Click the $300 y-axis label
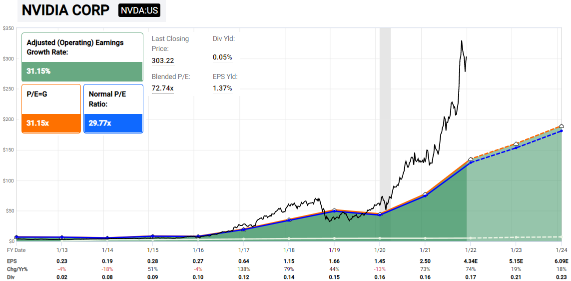Screen dimensions: 571x281 (7, 58)
